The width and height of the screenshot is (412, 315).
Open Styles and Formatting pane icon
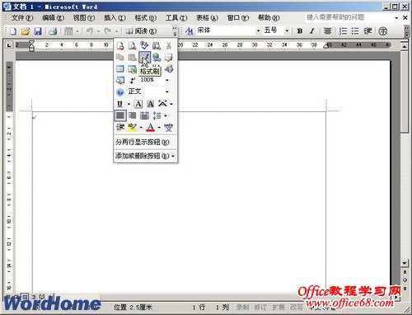click(x=189, y=31)
